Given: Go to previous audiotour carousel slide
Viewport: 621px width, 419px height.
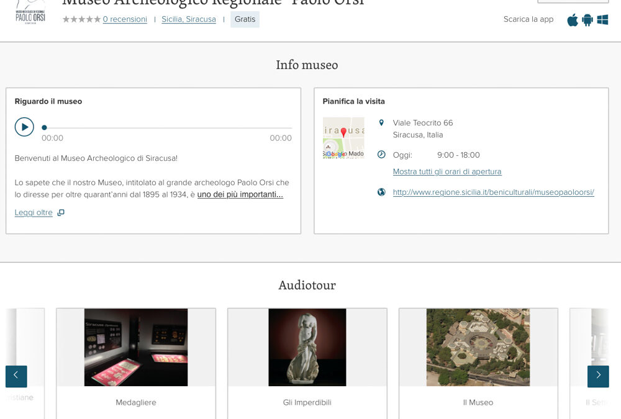Looking at the screenshot, I should [x=16, y=376].
